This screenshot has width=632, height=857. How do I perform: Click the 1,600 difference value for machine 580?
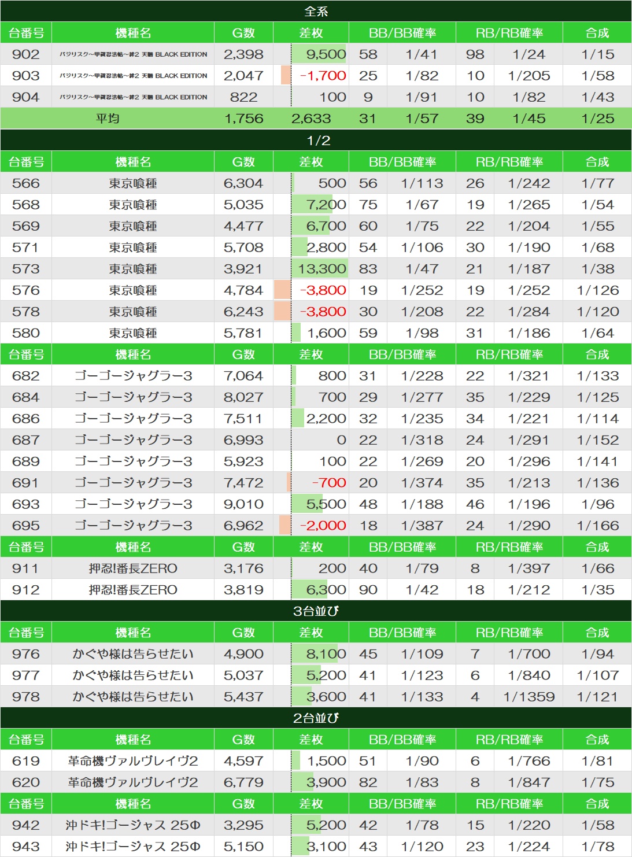click(327, 333)
